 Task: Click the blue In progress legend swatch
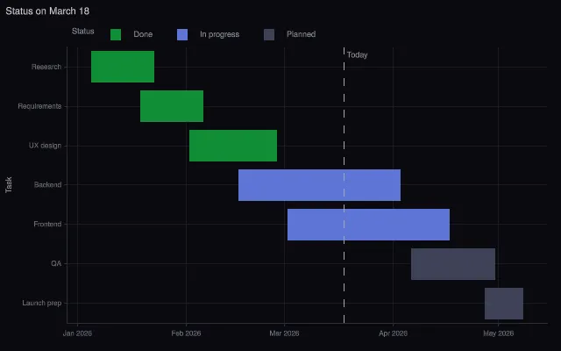click(x=182, y=35)
